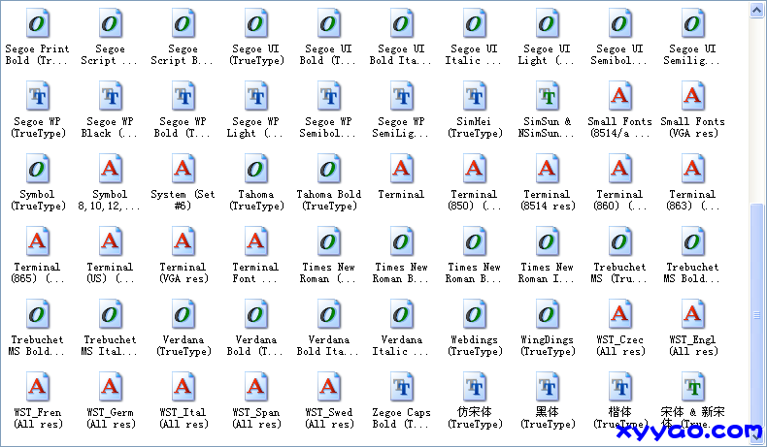Open the WingDings (TrueType) font icon
The width and height of the screenshot is (767, 447).
click(548, 314)
